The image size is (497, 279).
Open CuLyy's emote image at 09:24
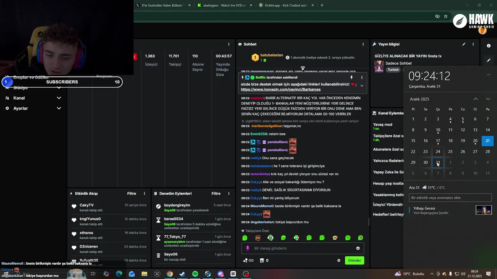[x=266, y=214]
